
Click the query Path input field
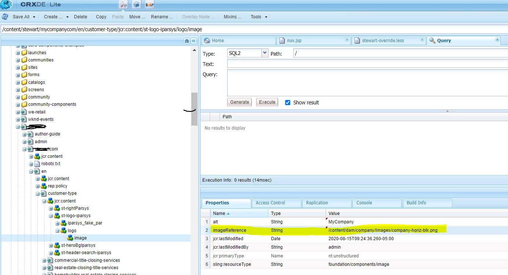[x=401, y=53]
